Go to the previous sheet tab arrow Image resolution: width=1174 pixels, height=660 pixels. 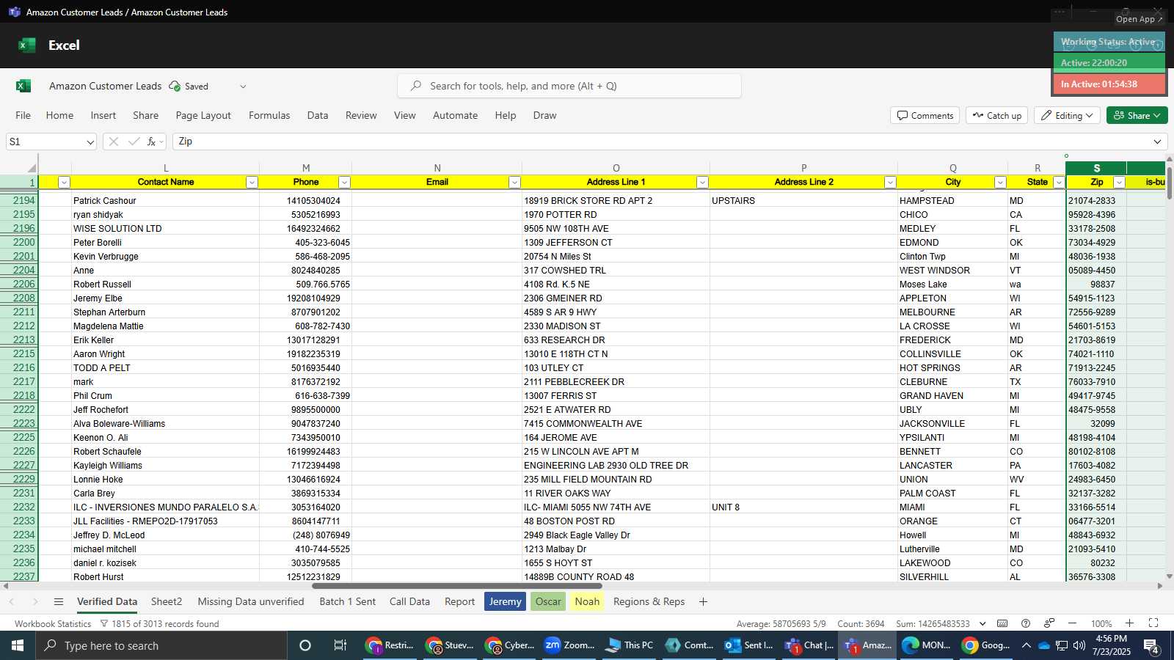pos(12,601)
